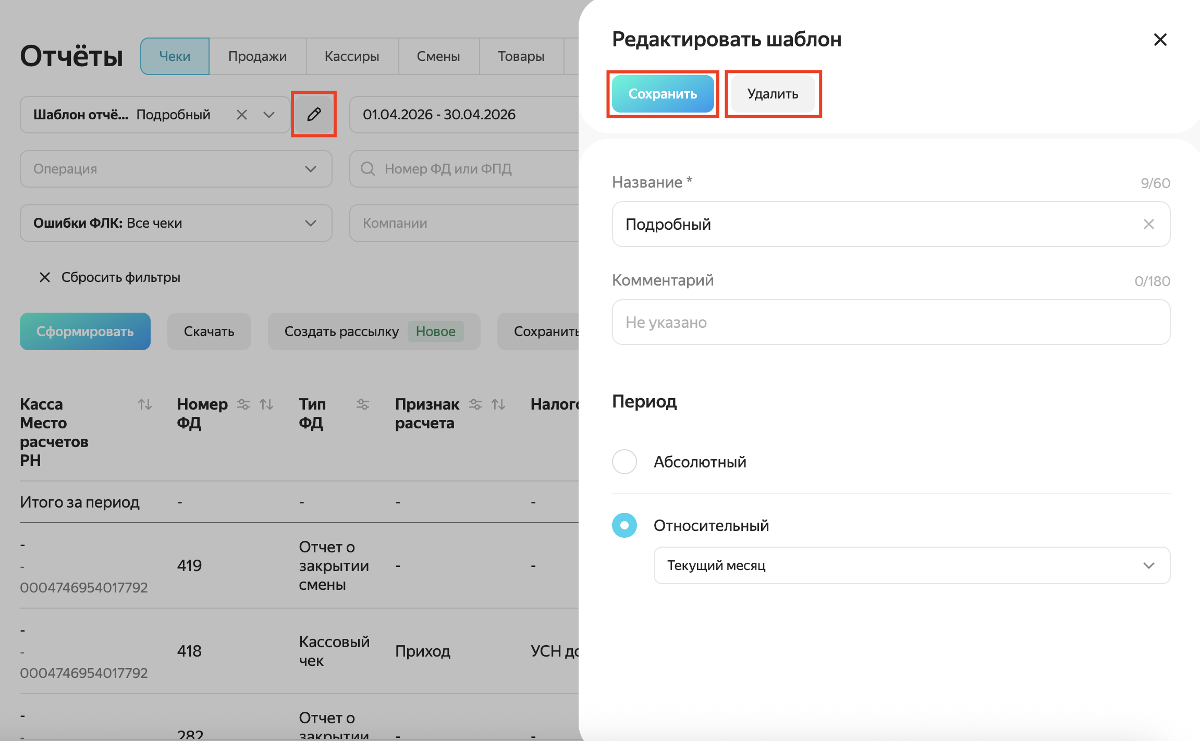This screenshot has width=1200, height=741.
Task: Open the Ошибки ФЛК dropdown
Action: [x=176, y=223]
